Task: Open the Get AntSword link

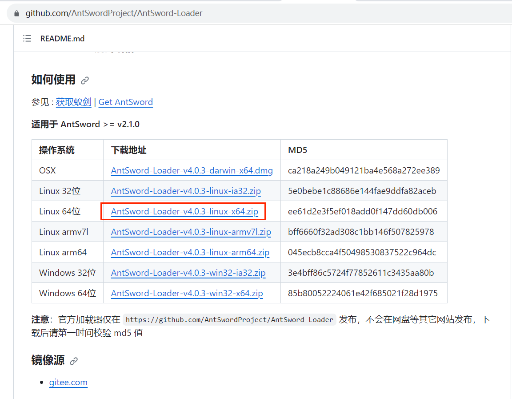Action: (x=125, y=102)
